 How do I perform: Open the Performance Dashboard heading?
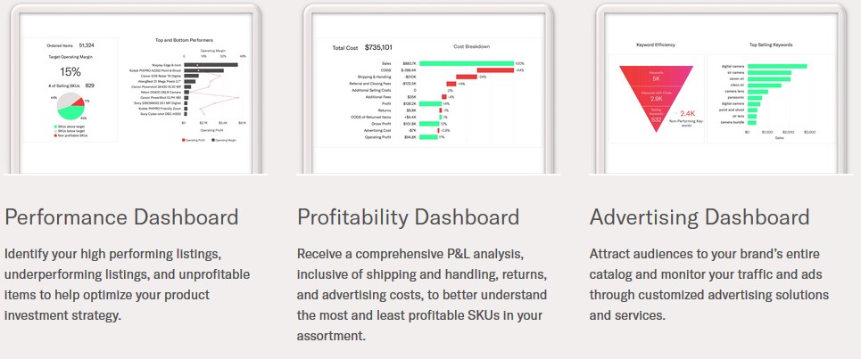121,217
